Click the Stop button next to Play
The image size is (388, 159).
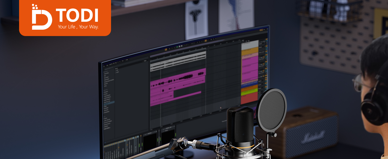[x=180, y=47]
